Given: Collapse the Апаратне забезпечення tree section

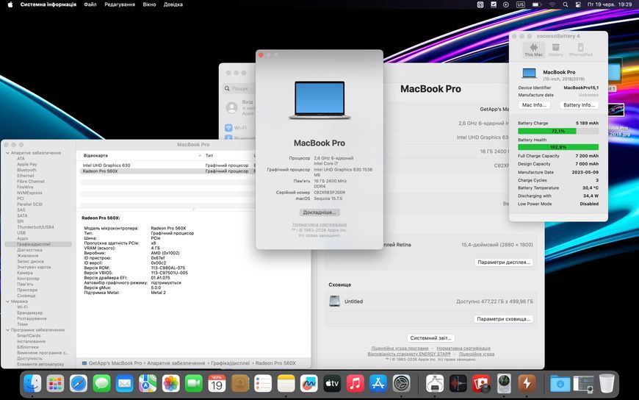Looking at the screenshot, I should (7, 153).
